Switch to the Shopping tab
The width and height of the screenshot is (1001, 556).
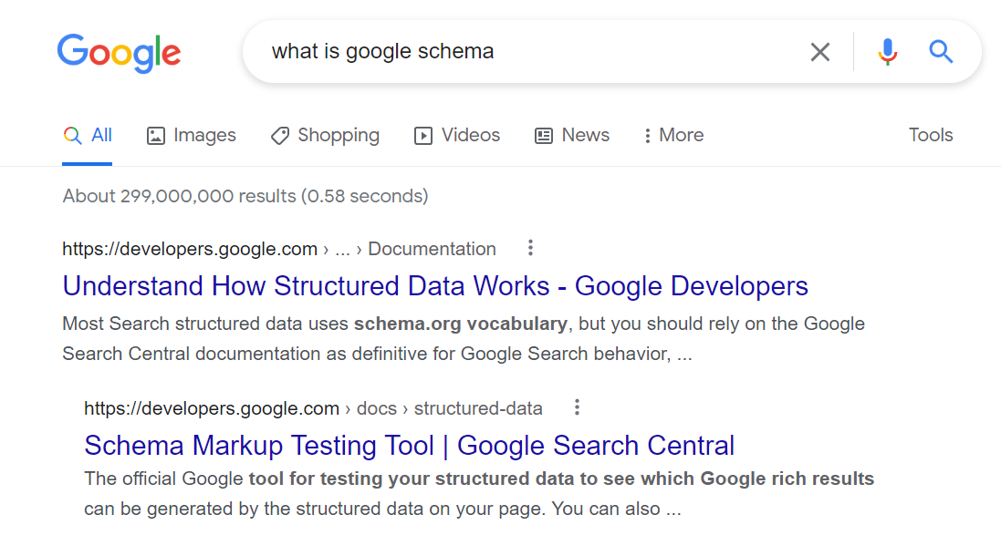click(x=325, y=134)
